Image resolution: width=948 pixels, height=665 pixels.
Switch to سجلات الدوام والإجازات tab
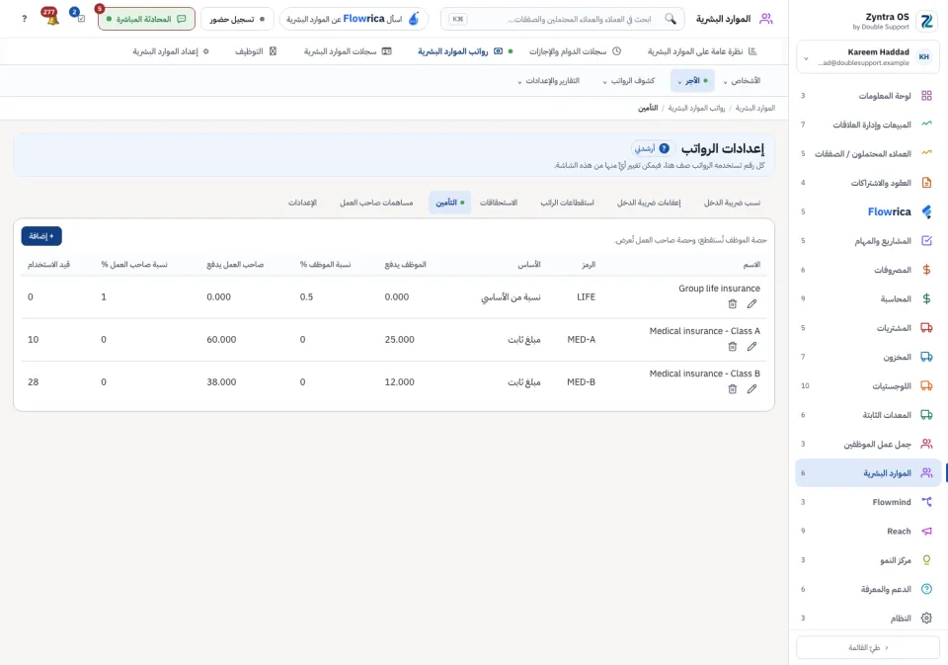coord(575,51)
